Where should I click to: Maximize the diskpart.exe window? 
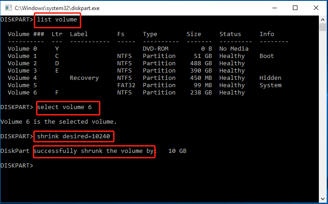click(x=295, y=8)
